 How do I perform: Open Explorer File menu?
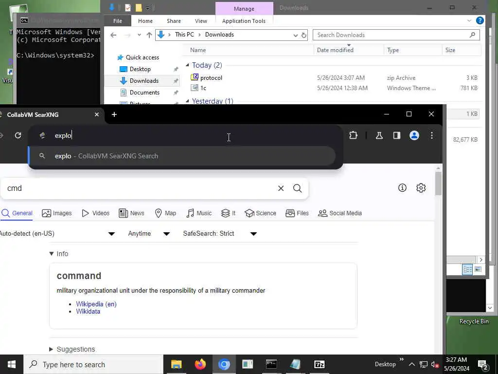point(118,21)
